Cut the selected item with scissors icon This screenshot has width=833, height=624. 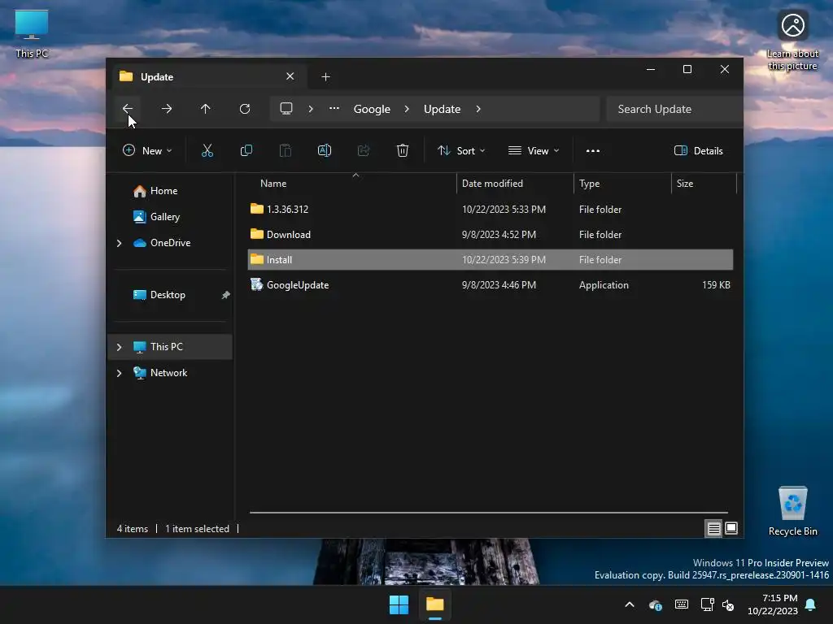207,150
